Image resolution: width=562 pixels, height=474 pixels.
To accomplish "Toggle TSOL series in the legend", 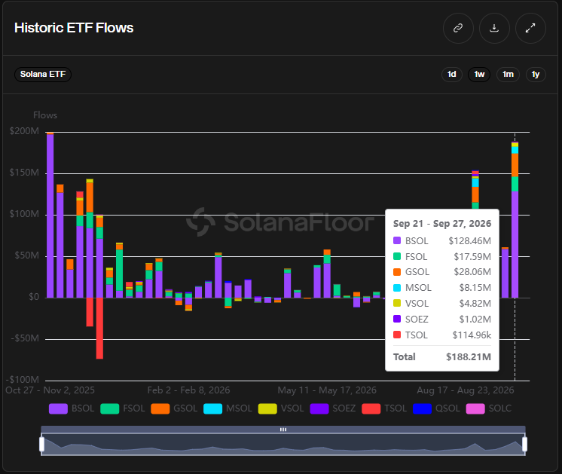I will click(384, 408).
